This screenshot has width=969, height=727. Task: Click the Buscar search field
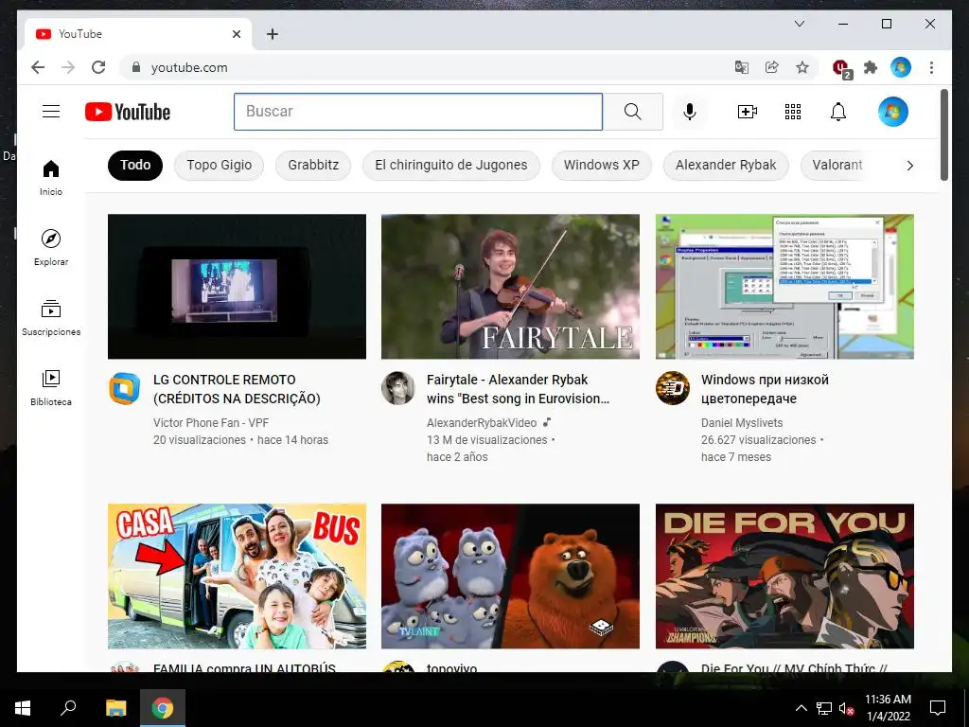[417, 112]
